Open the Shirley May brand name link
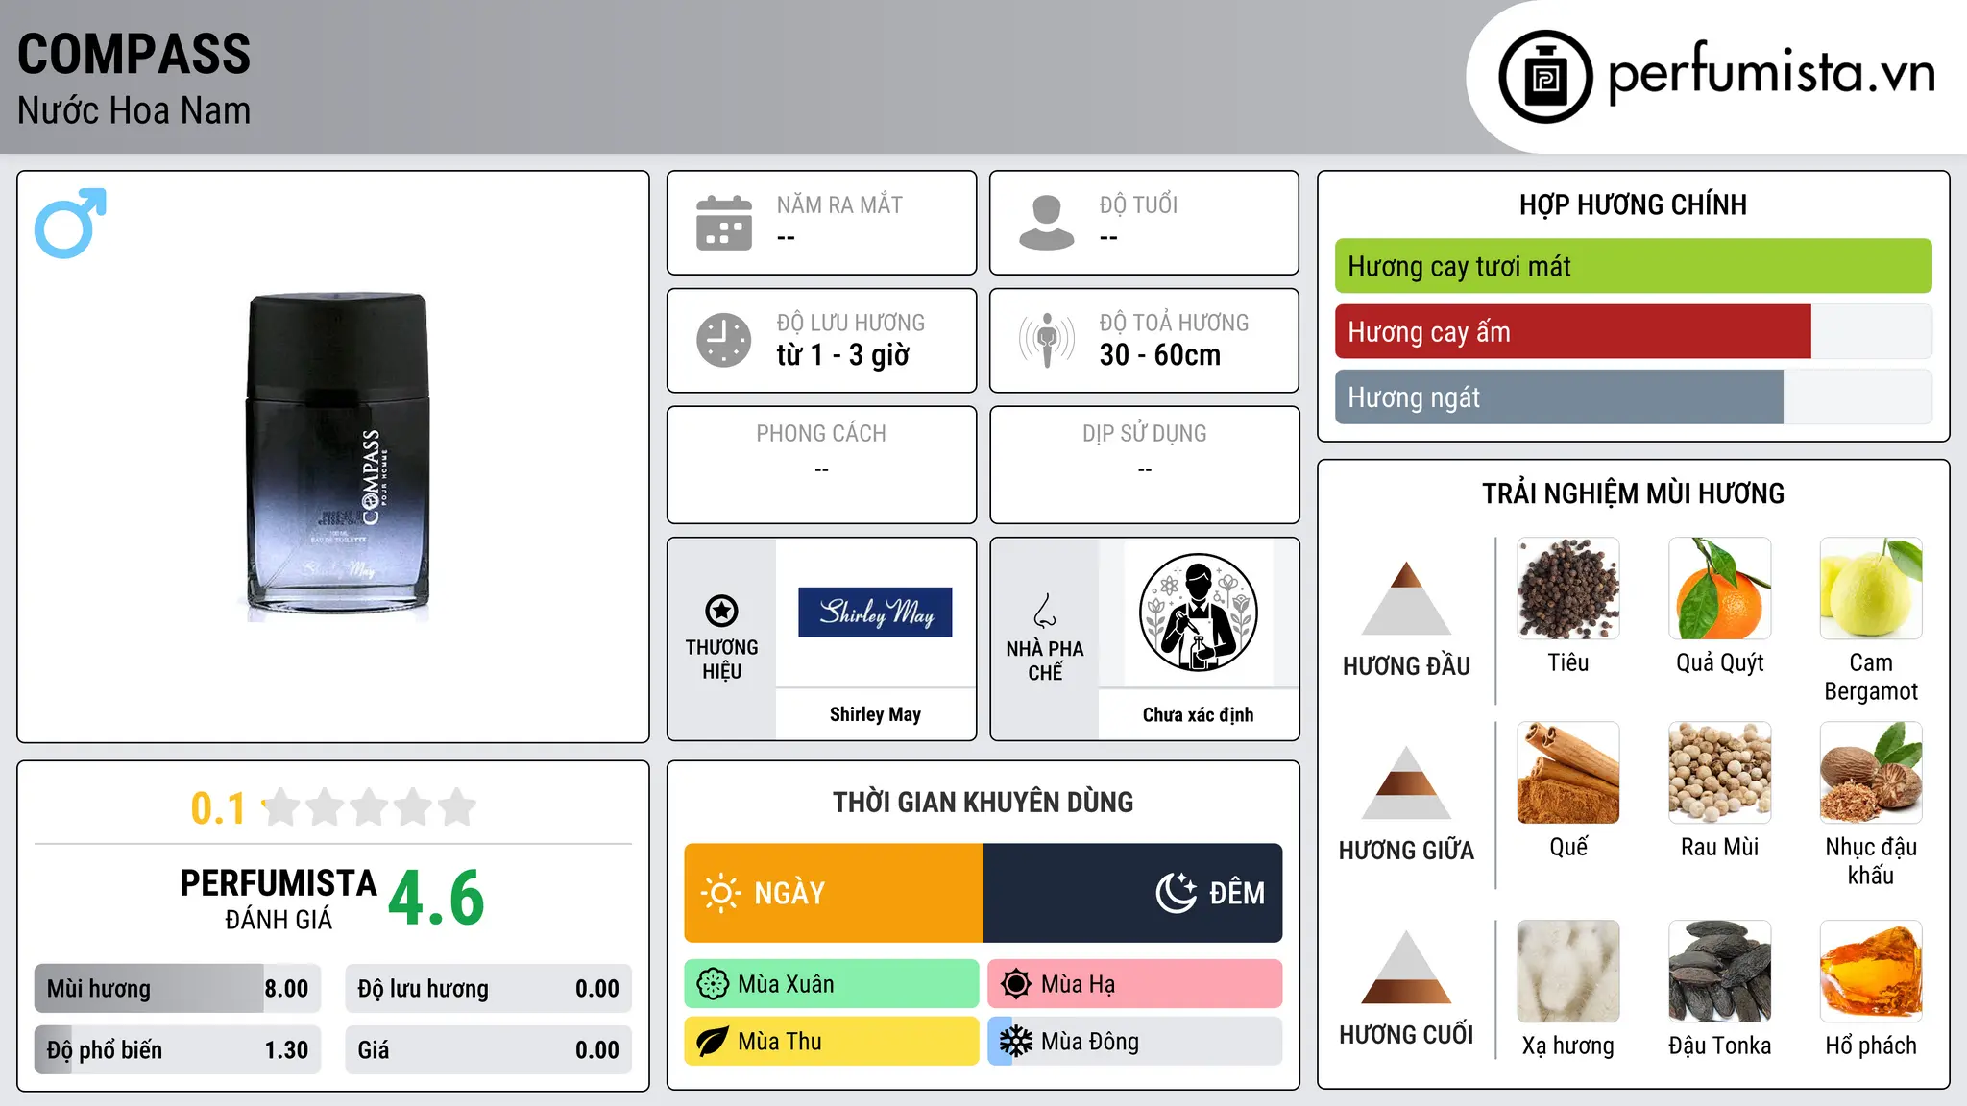The height and width of the screenshot is (1106, 1967). click(875, 714)
